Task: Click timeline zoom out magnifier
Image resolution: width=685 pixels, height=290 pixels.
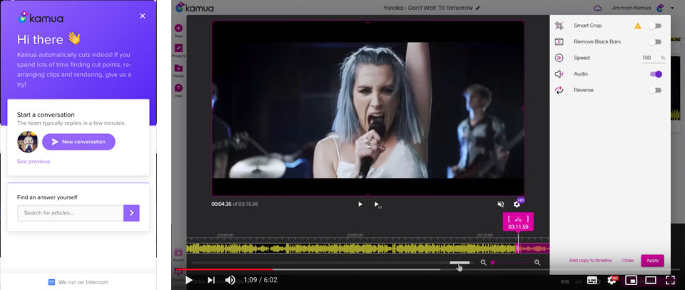Action: point(484,262)
